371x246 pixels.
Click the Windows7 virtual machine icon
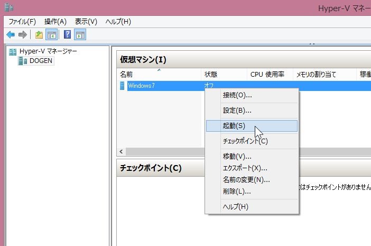tap(123, 86)
